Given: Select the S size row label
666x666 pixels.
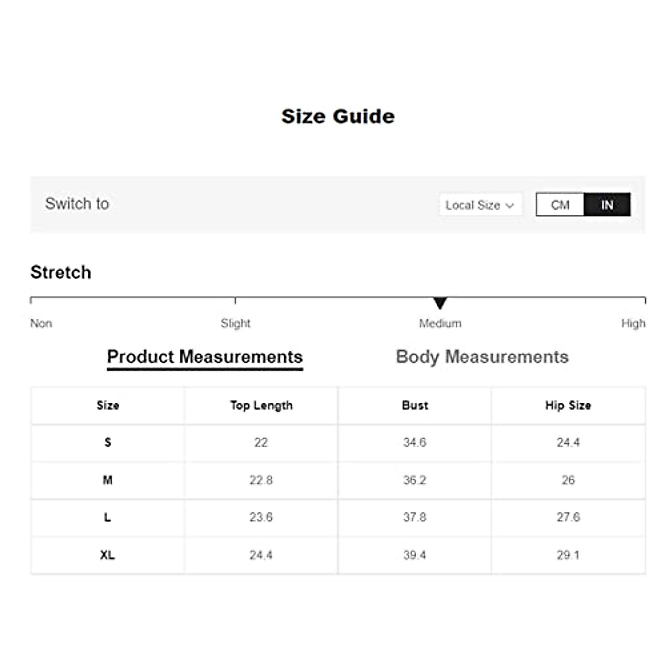Looking at the screenshot, I should [108, 443].
